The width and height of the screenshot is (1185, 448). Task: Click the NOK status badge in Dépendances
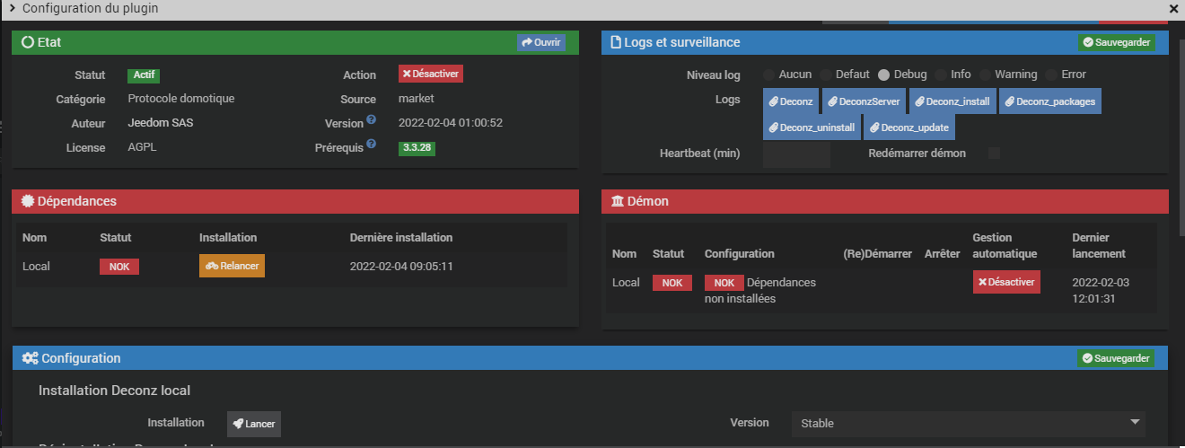(x=119, y=267)
